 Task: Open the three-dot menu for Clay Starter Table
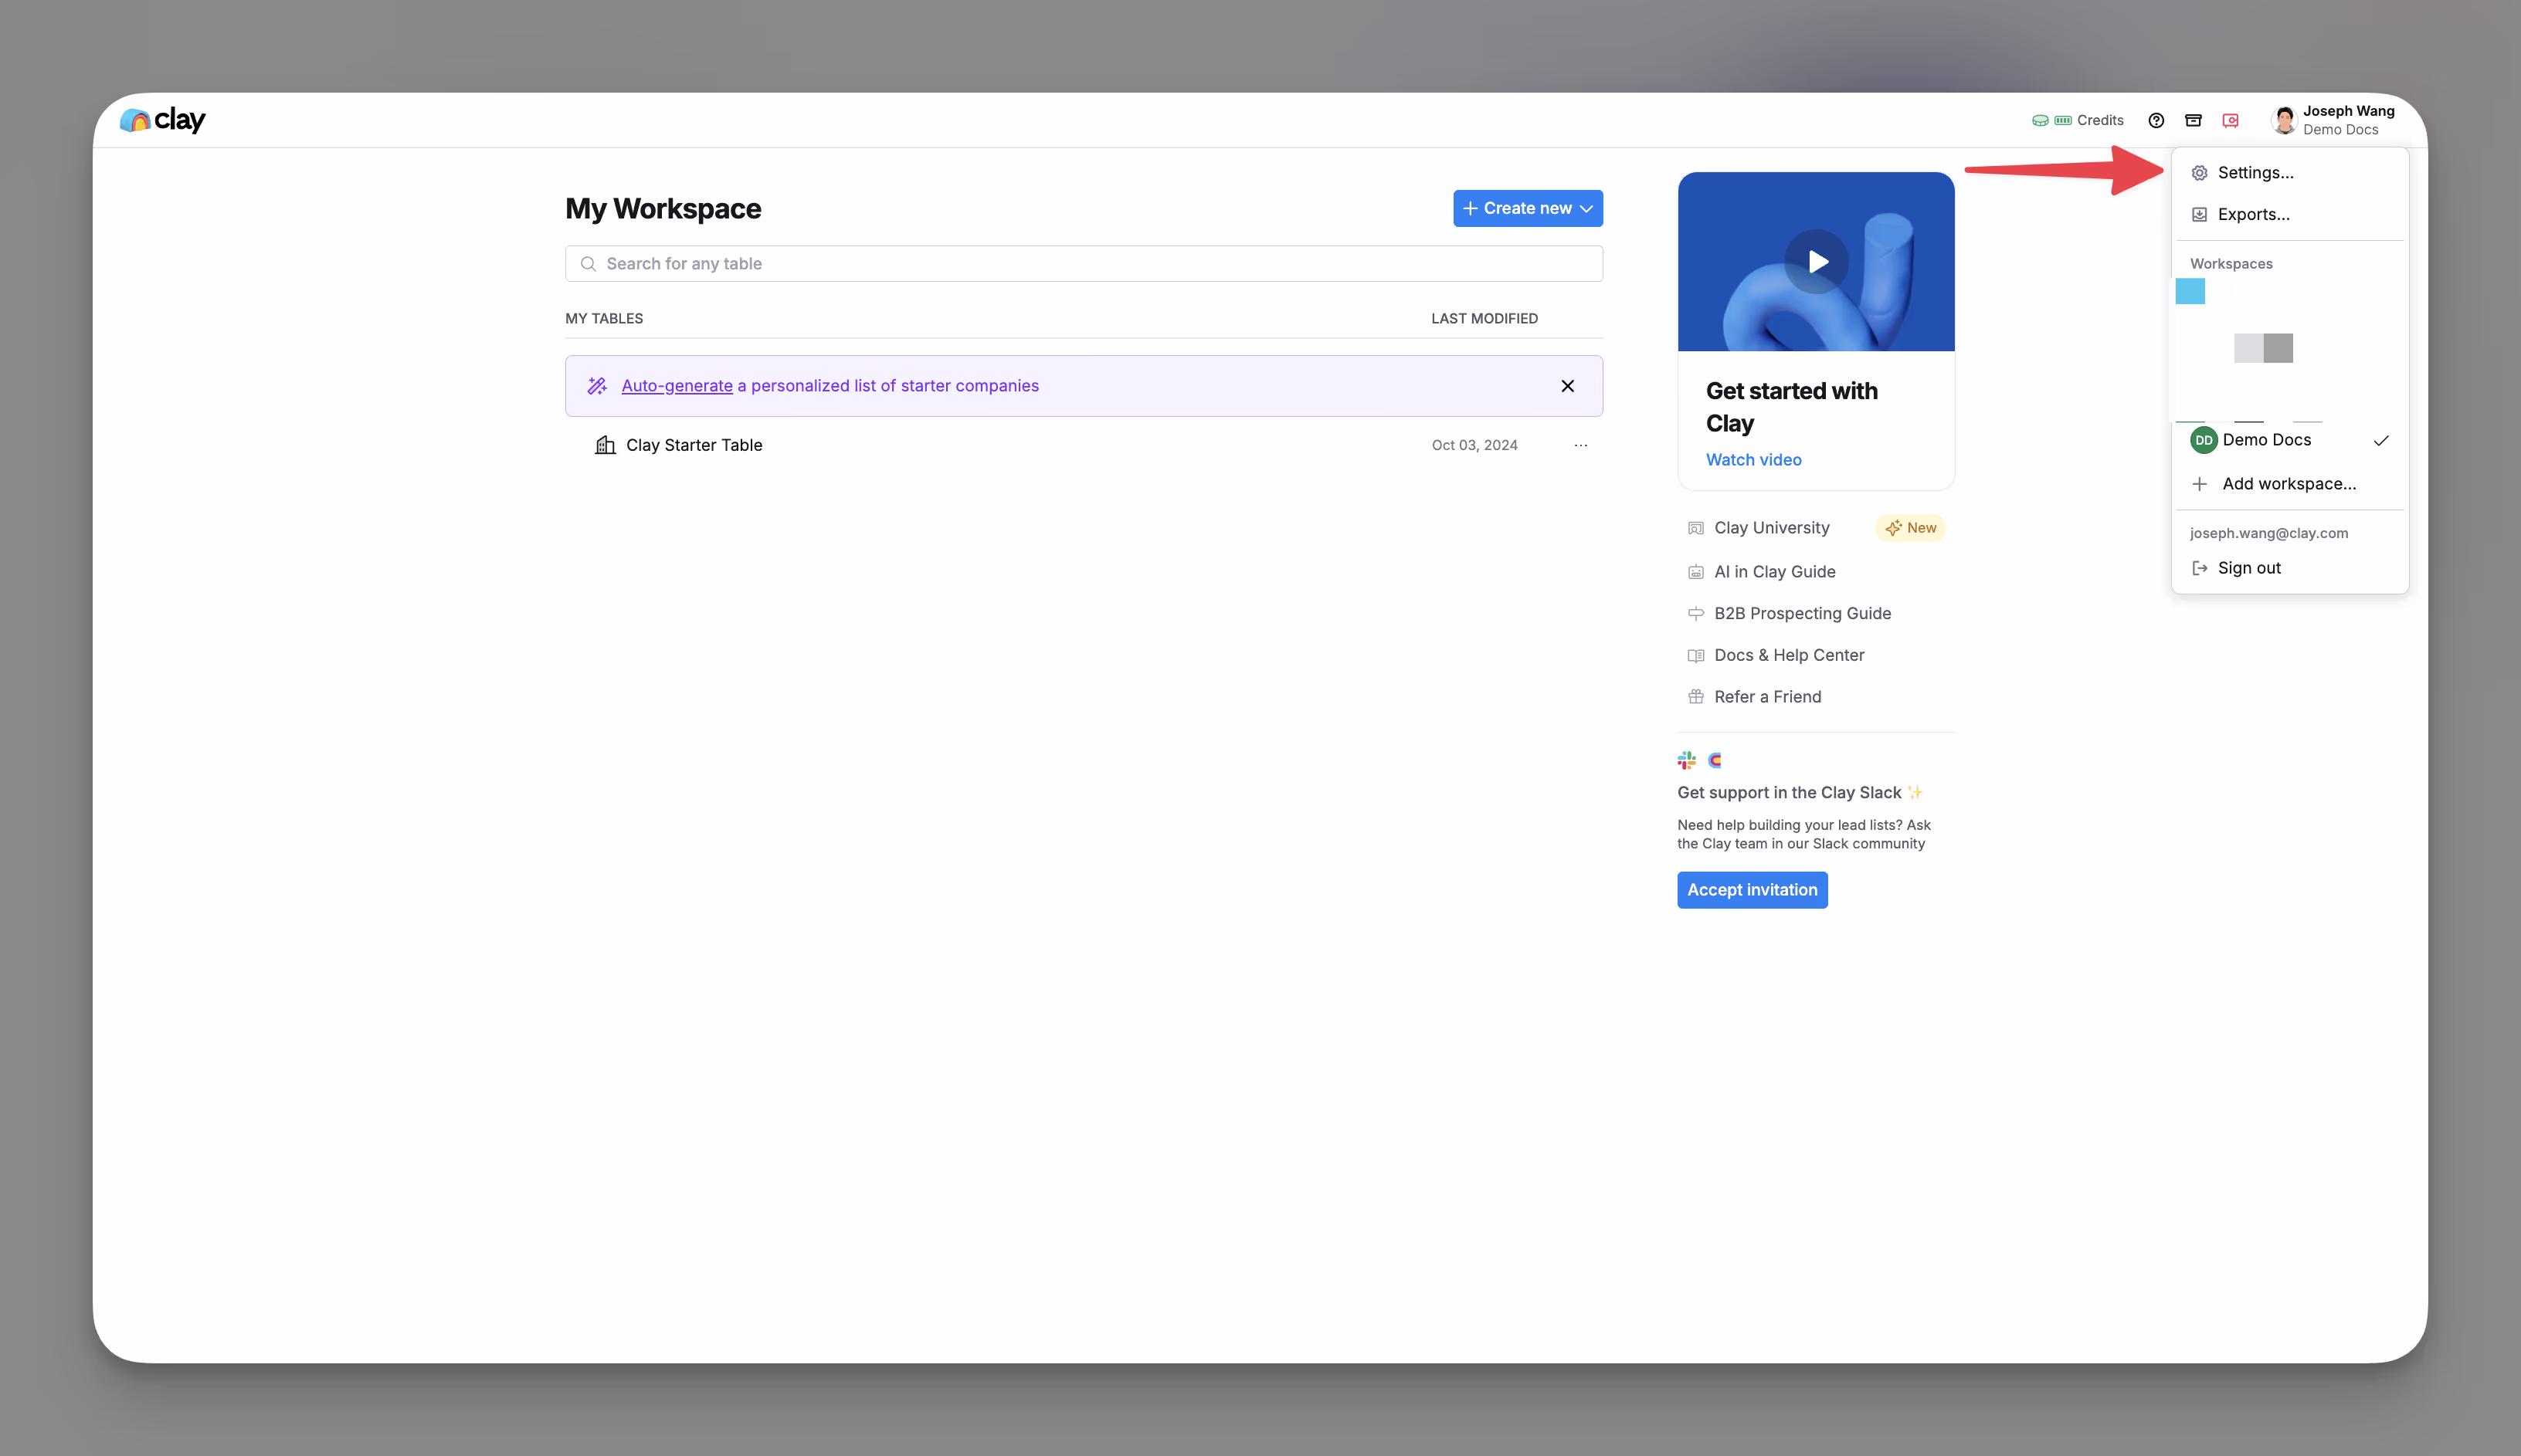(x=1580, y=445)
